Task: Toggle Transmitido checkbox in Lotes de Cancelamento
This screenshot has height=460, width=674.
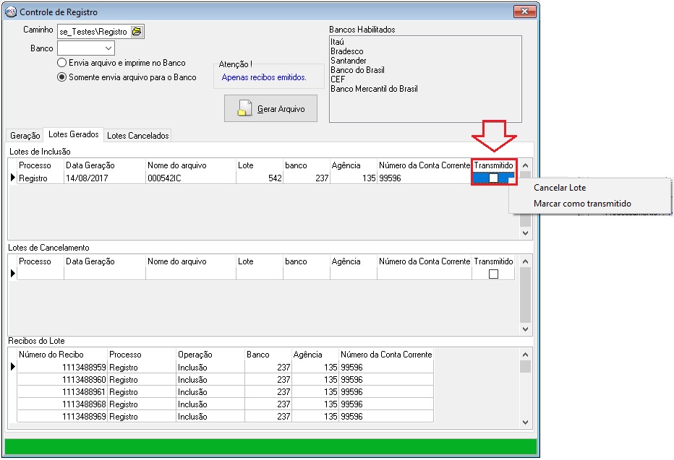Action: [x=493, y=274]
